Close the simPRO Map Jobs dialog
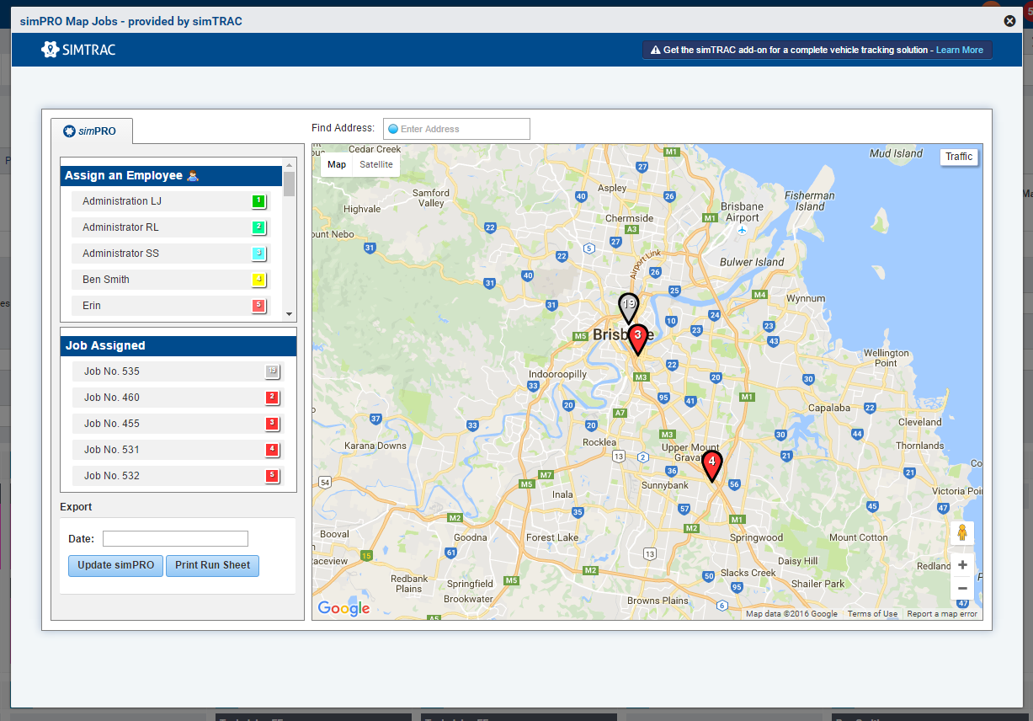This screenshot has height=721, width=1033. (1009, 21)
